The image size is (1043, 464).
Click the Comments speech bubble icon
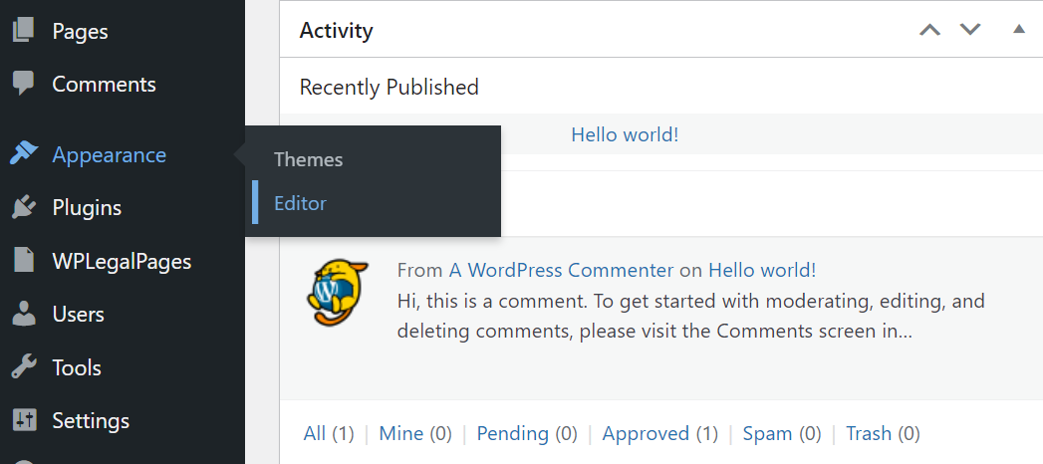coord(23,84)
